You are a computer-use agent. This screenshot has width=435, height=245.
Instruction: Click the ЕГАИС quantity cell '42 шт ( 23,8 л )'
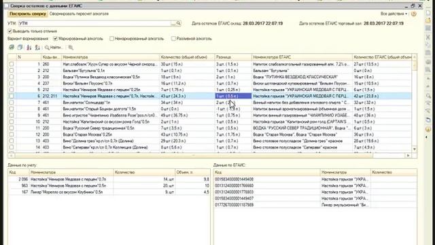pos(382,96)
